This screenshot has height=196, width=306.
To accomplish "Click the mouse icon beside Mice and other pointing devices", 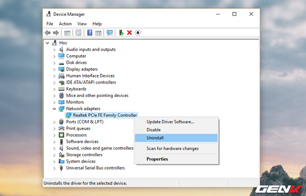I will click(62, 96).
